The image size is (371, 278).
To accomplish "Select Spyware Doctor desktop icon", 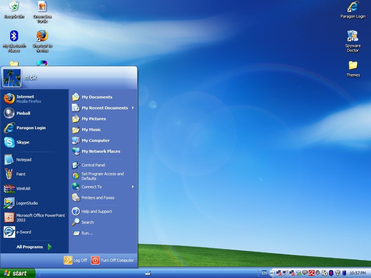I will click(x=353, y=41).
